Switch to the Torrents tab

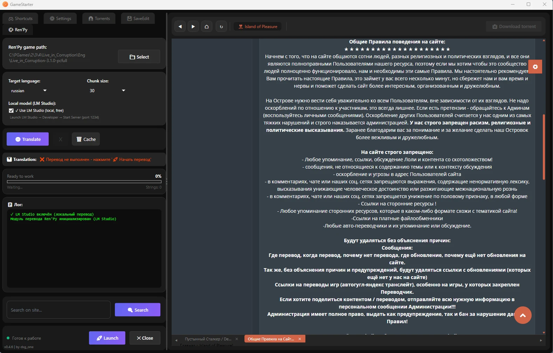click(x=99, y=19)
